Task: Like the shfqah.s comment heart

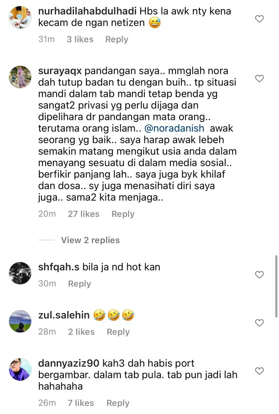Action: coord(260,274)
